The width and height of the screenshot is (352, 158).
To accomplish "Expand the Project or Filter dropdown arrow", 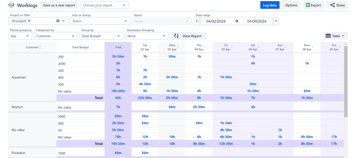I will click(64, 21).
